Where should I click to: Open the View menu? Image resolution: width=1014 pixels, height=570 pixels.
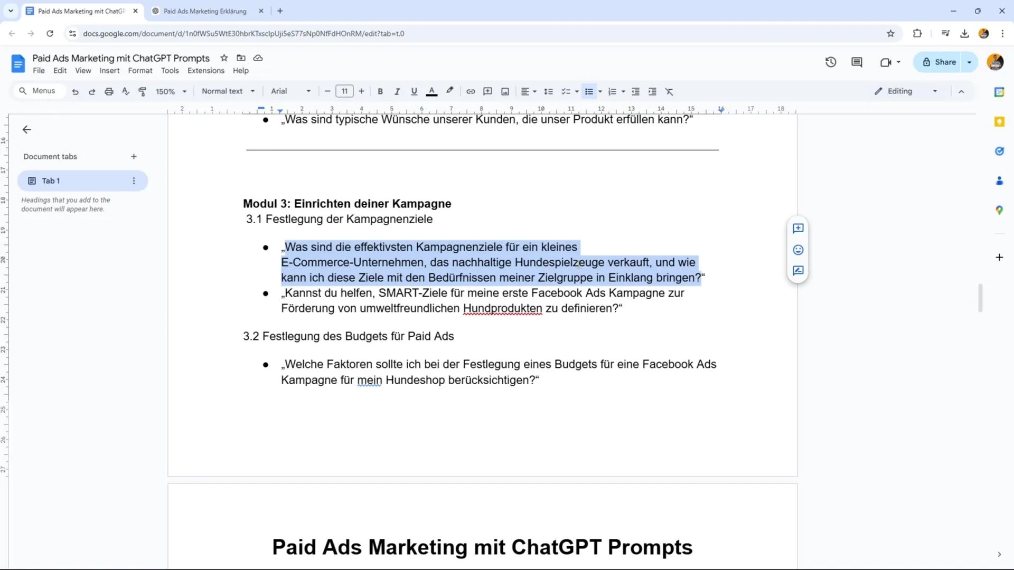click(83, 71)
